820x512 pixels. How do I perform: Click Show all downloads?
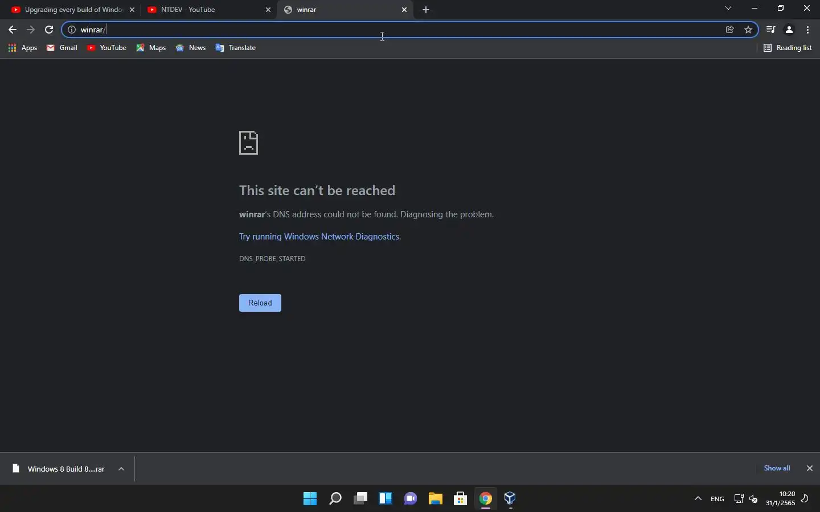pos(777,468)
